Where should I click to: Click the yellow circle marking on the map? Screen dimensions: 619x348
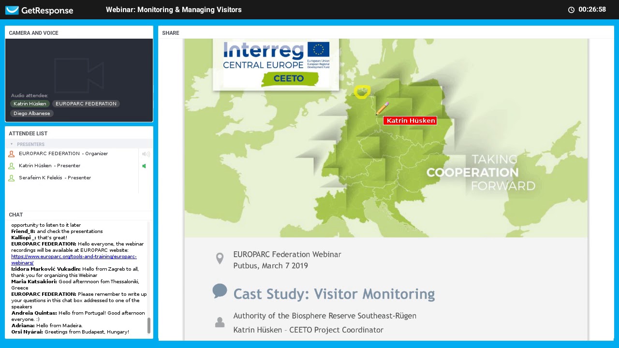362,92
